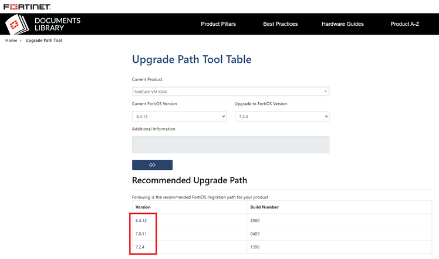Open the Hardware Guides menu

coord(342,24)
